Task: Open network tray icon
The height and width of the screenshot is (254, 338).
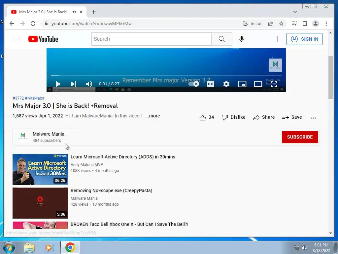Action: (297, 248)
